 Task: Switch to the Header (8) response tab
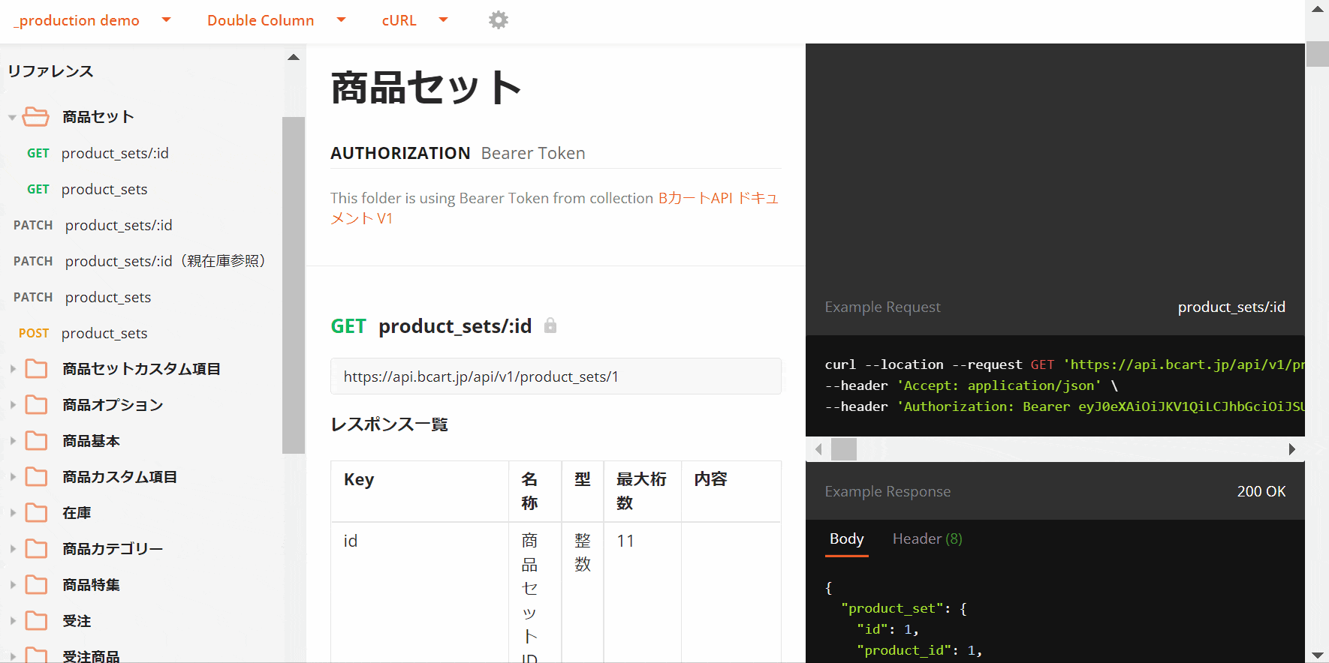coord(927,539)
